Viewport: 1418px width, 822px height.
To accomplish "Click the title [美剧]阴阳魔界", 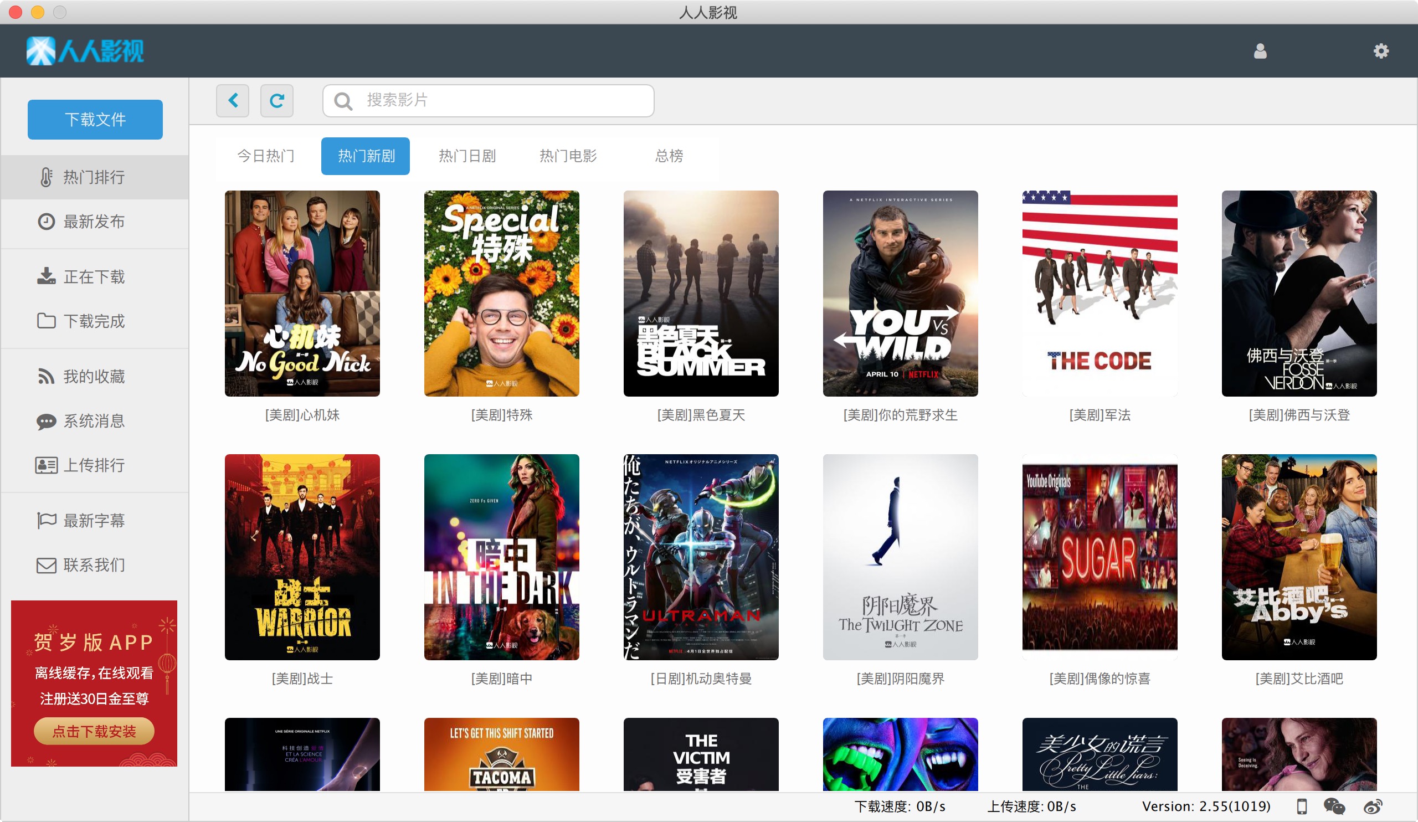I will coord(900,679).
